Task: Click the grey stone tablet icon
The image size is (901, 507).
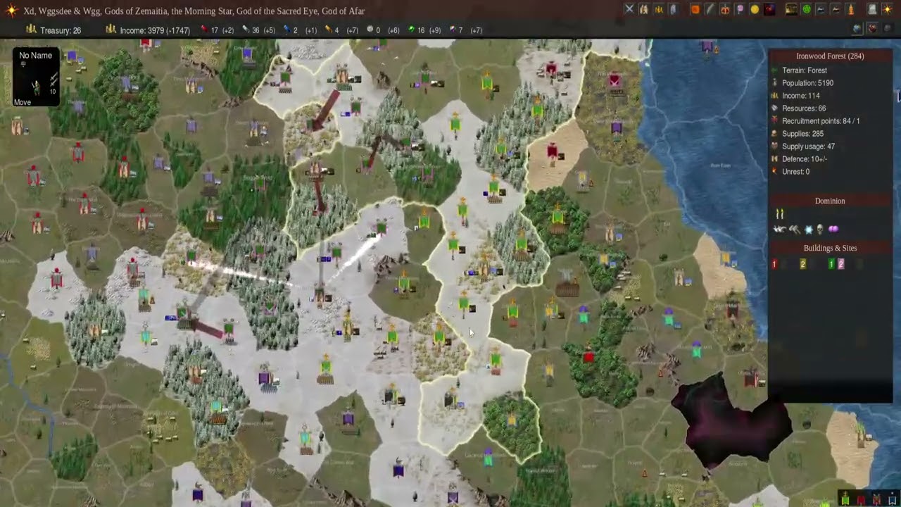Action: pos(872,9)
